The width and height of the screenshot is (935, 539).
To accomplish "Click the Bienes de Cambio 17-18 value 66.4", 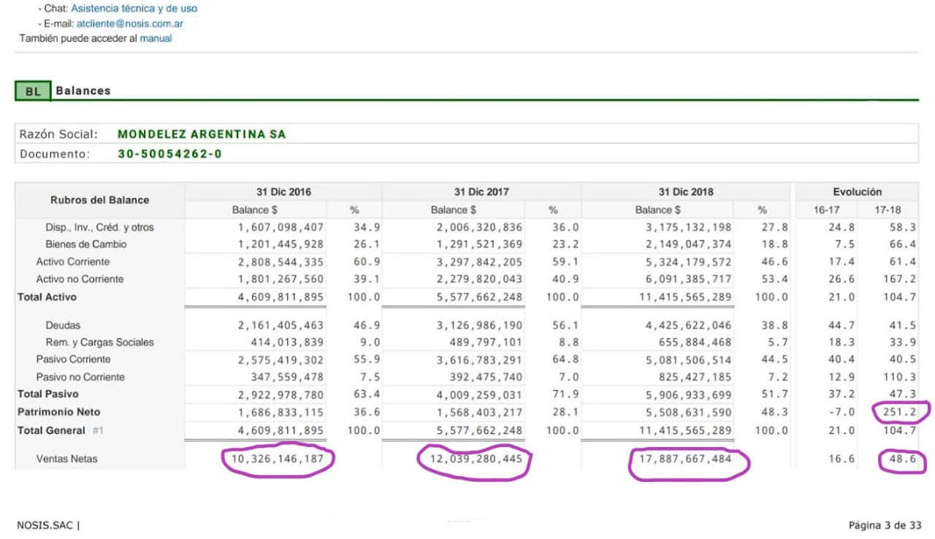I will 903,244.
